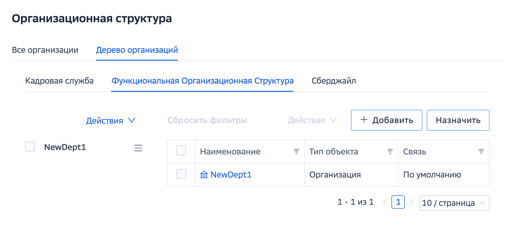Check the NewDept1 tree checkbox
The width and height of the screenshot is (509, 225).
[30, 147]
